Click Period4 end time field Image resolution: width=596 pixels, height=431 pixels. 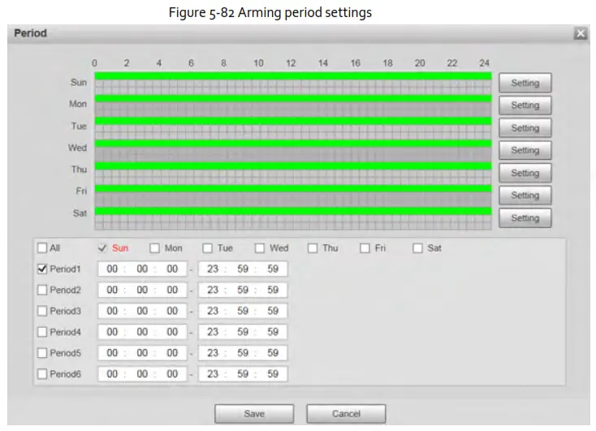[x=243, y=332]
